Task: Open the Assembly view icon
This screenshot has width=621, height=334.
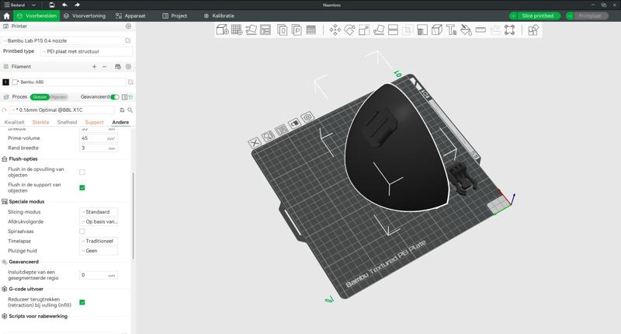Action: pyautogui.click(x=533, y=30)
